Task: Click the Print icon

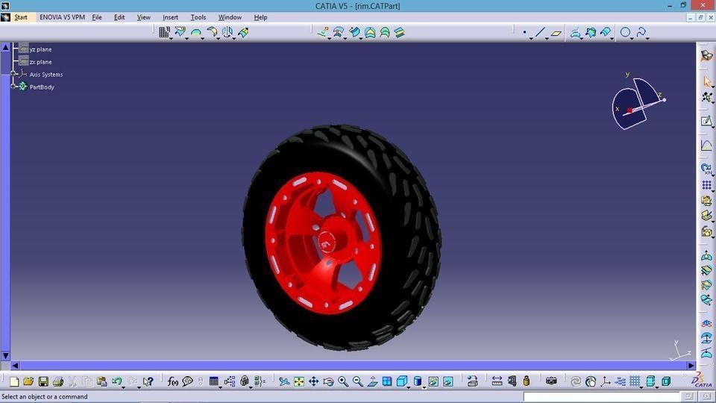Action: 58,381
